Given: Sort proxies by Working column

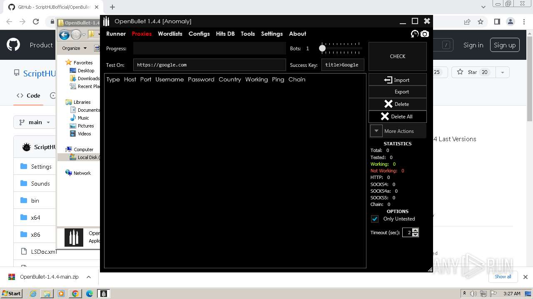Looking at the screenshot, I should click(x=257, y=79).
